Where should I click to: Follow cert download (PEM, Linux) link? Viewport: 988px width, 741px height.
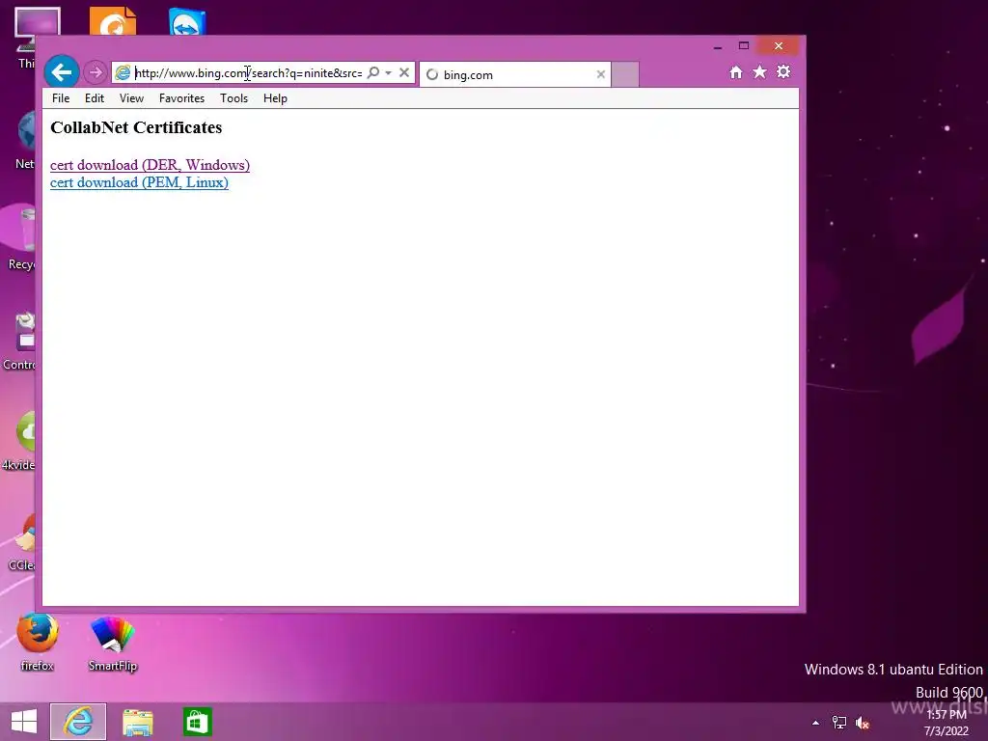139,182
